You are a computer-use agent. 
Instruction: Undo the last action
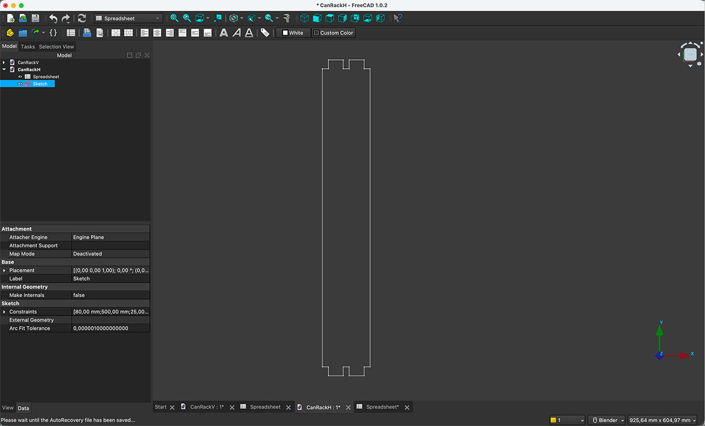53,18
